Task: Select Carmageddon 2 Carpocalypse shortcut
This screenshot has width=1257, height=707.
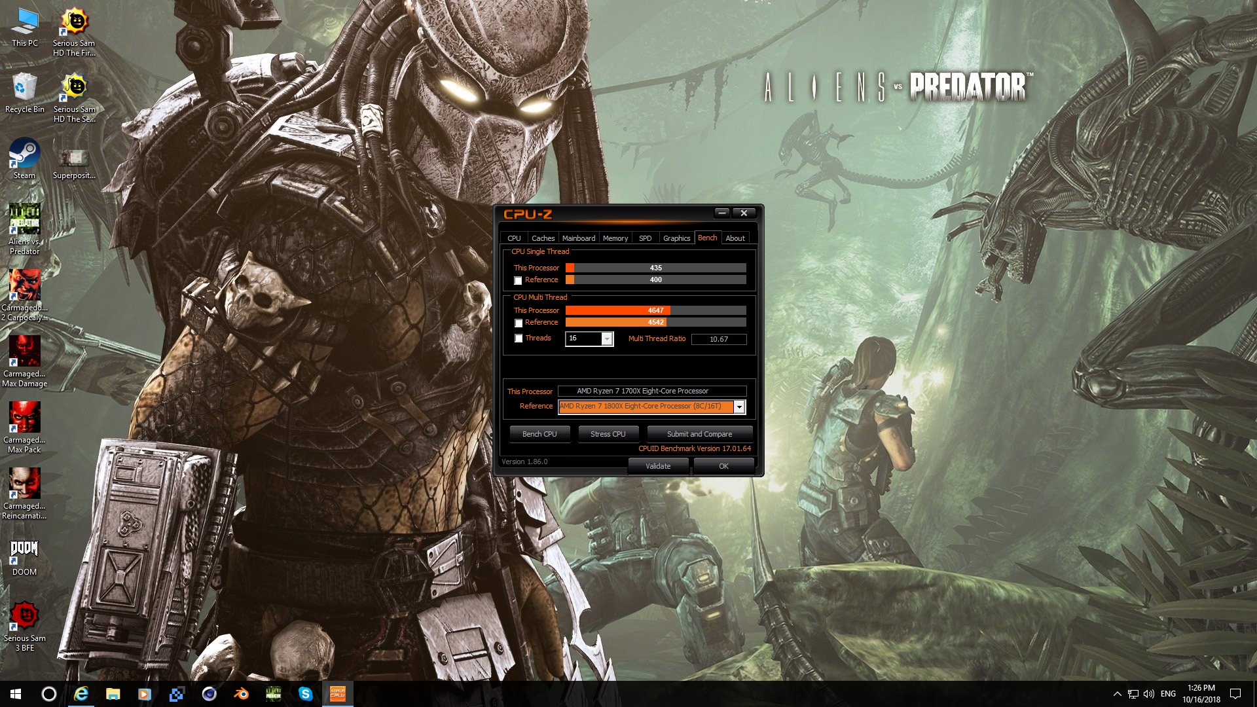Action: click(x=25, y=295)
